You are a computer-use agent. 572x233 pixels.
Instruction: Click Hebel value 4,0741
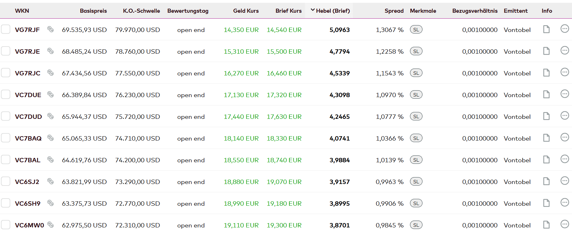pyautogui.click(x=340, y=138)
